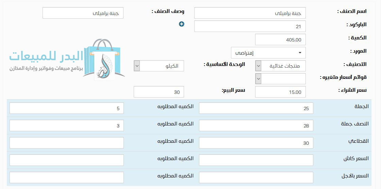The width and height of the screenshot is (381, 189).
Task: Click the سعر البيع field showing 30
Action: coord(159,92)
